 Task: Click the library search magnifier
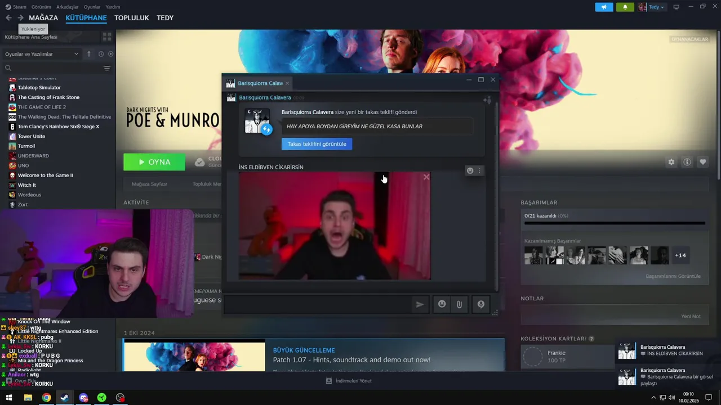click(x=8, y=68)
